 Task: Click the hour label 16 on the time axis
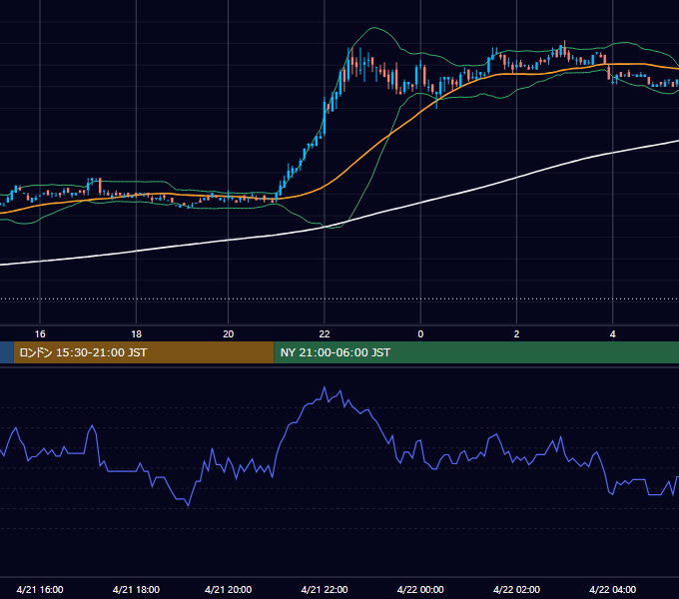pos(40,334)
